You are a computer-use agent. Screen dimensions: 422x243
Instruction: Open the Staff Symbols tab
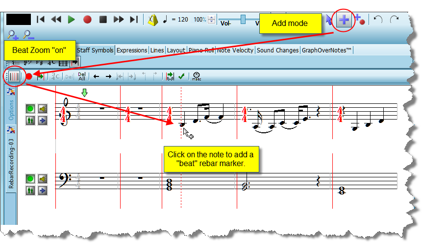coord(95,50)
